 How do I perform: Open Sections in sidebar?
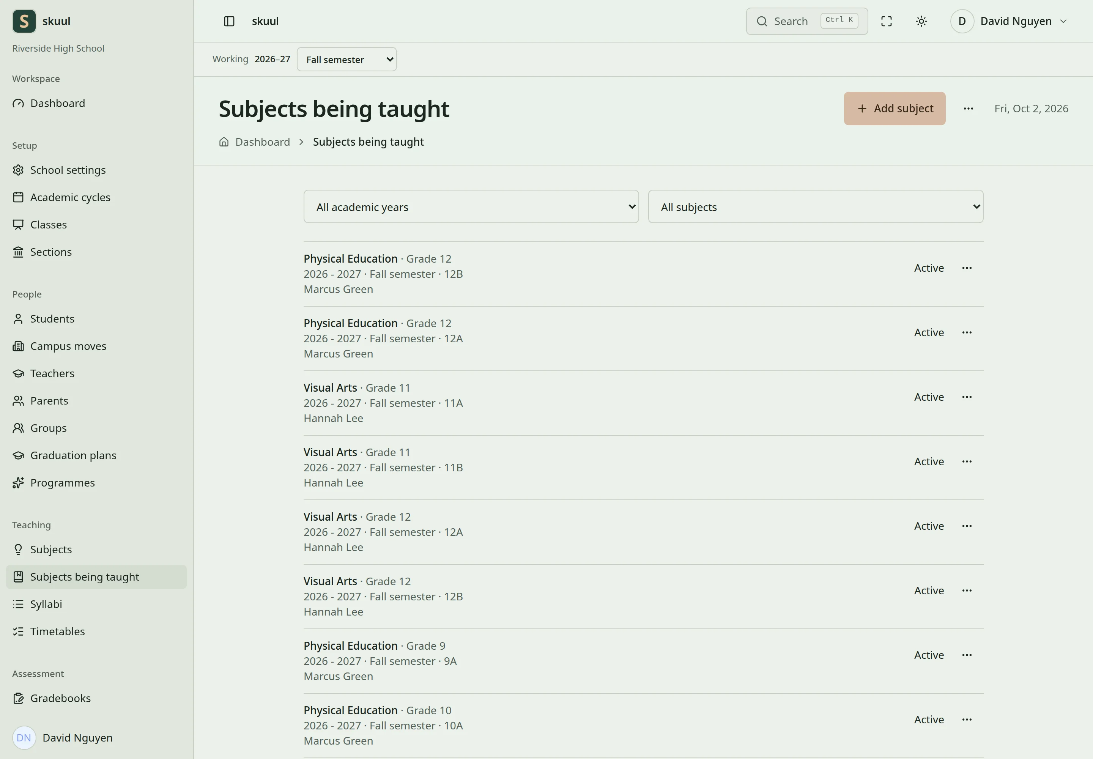(96, 252)
